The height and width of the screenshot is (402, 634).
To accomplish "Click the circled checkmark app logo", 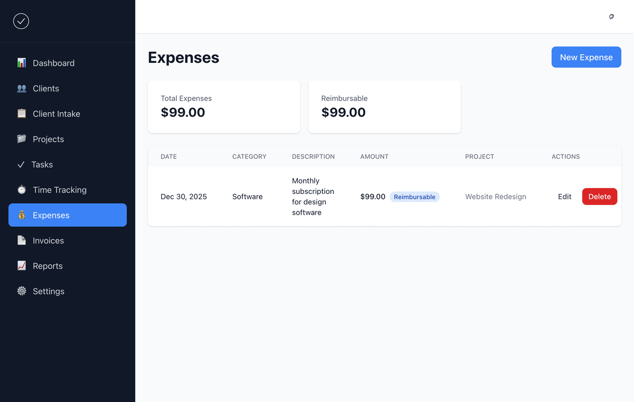I will [x=21, y=21].
